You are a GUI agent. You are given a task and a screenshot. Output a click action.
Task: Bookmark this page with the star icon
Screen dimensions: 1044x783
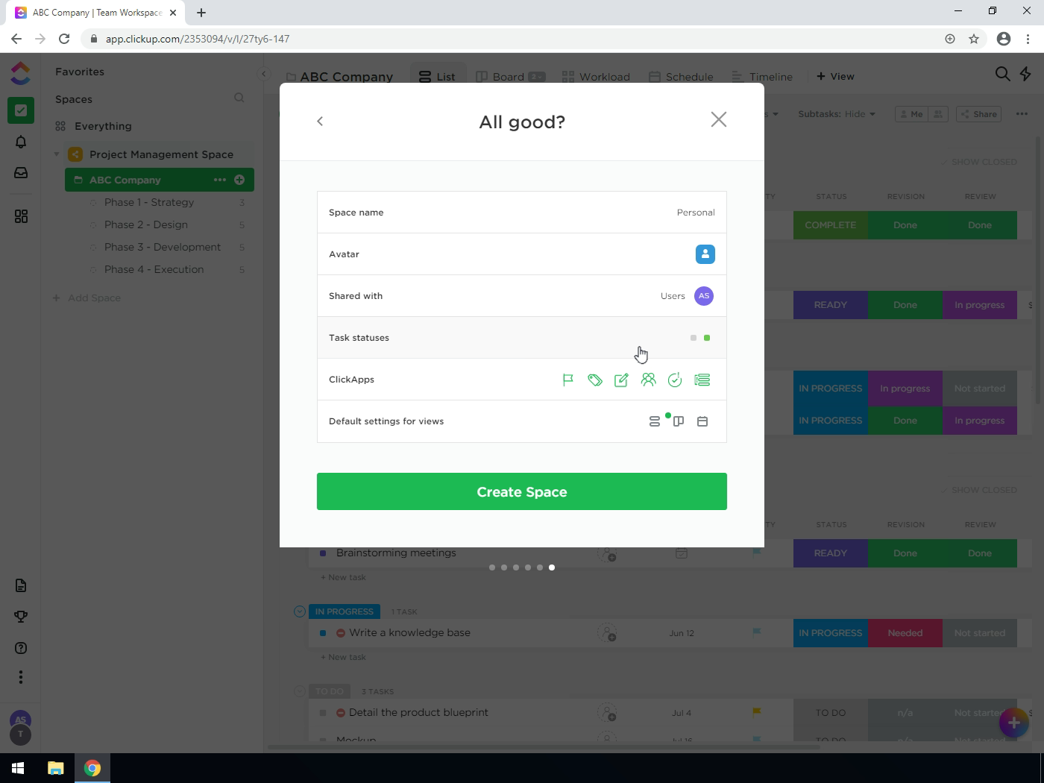974,39
